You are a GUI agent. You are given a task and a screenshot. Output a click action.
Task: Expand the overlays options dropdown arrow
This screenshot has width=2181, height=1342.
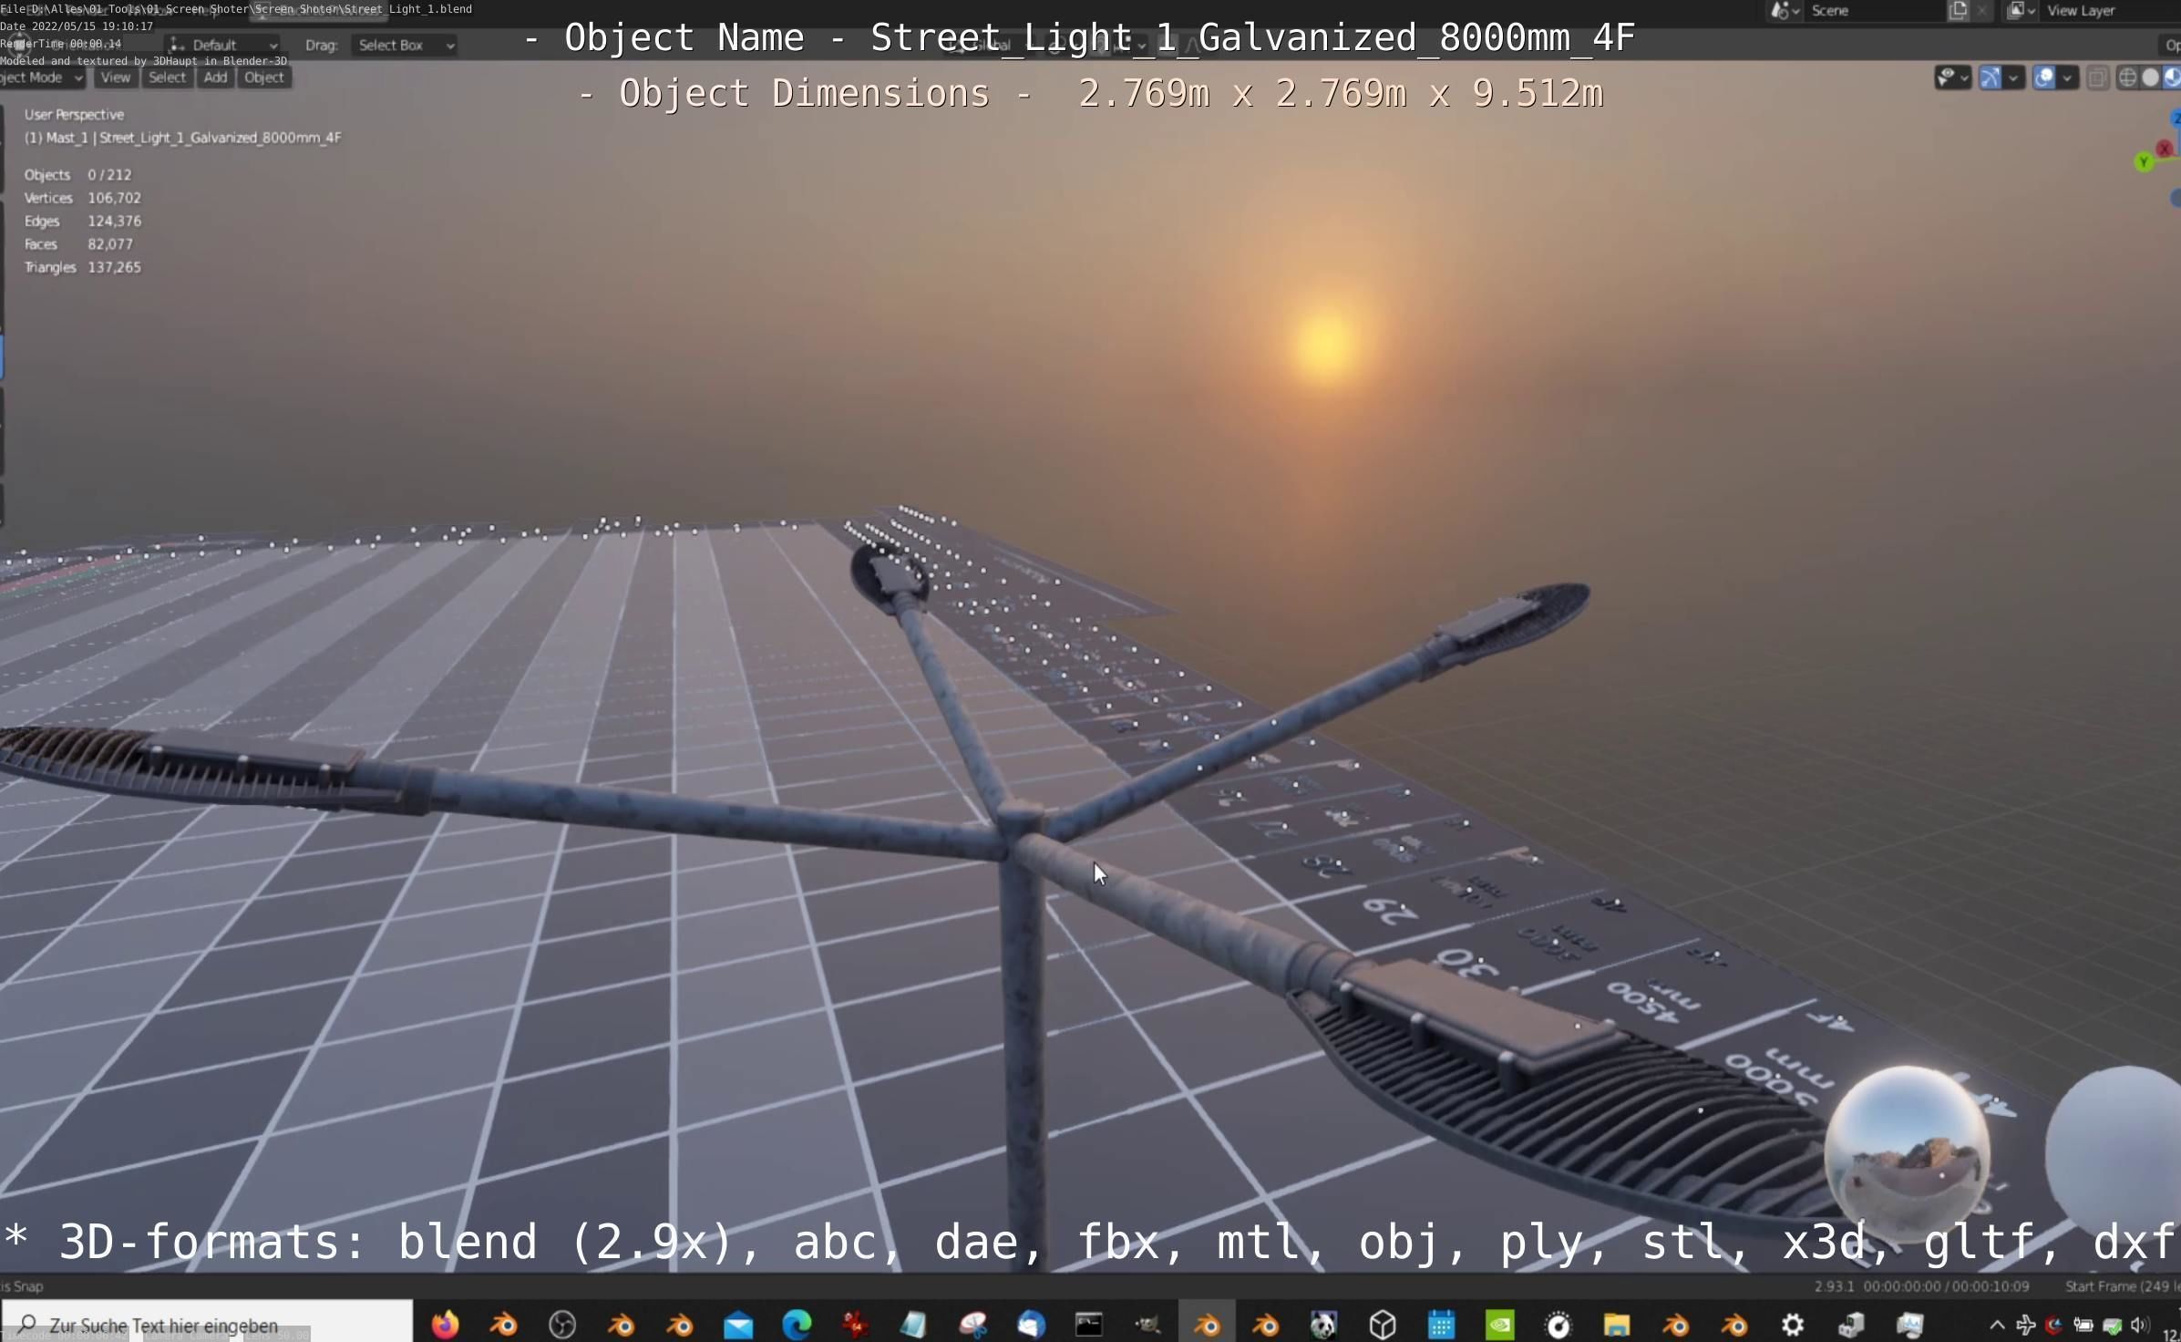(x=2067, y=78)
